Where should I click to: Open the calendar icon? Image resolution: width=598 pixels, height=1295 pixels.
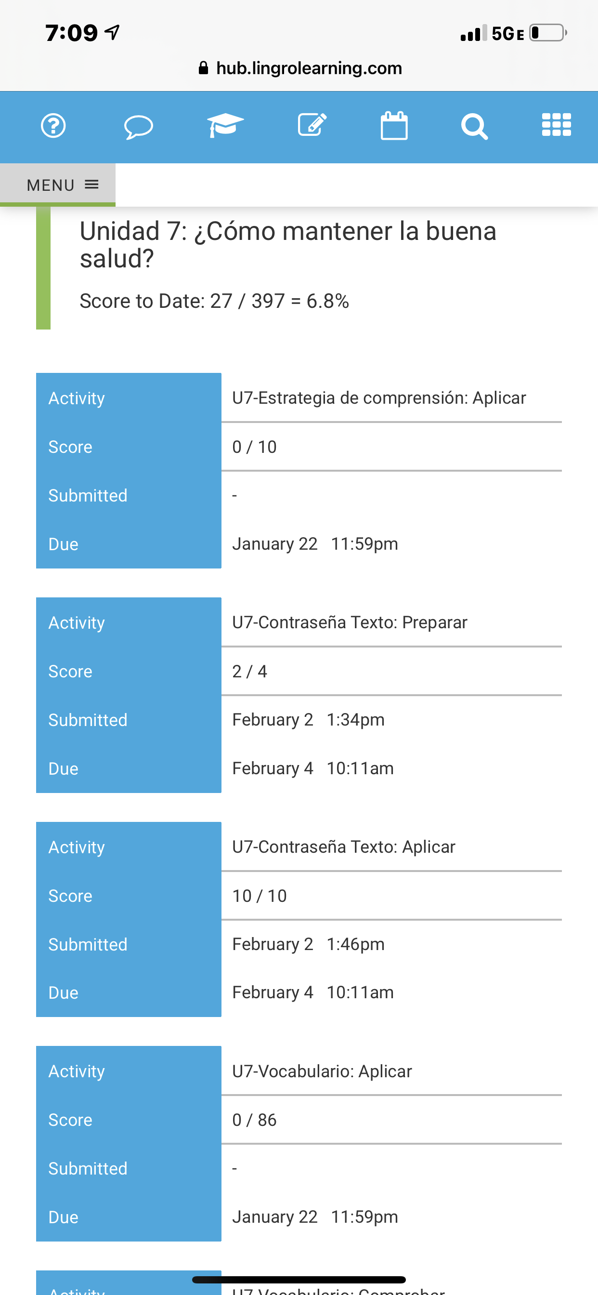[x=394, y=126]
